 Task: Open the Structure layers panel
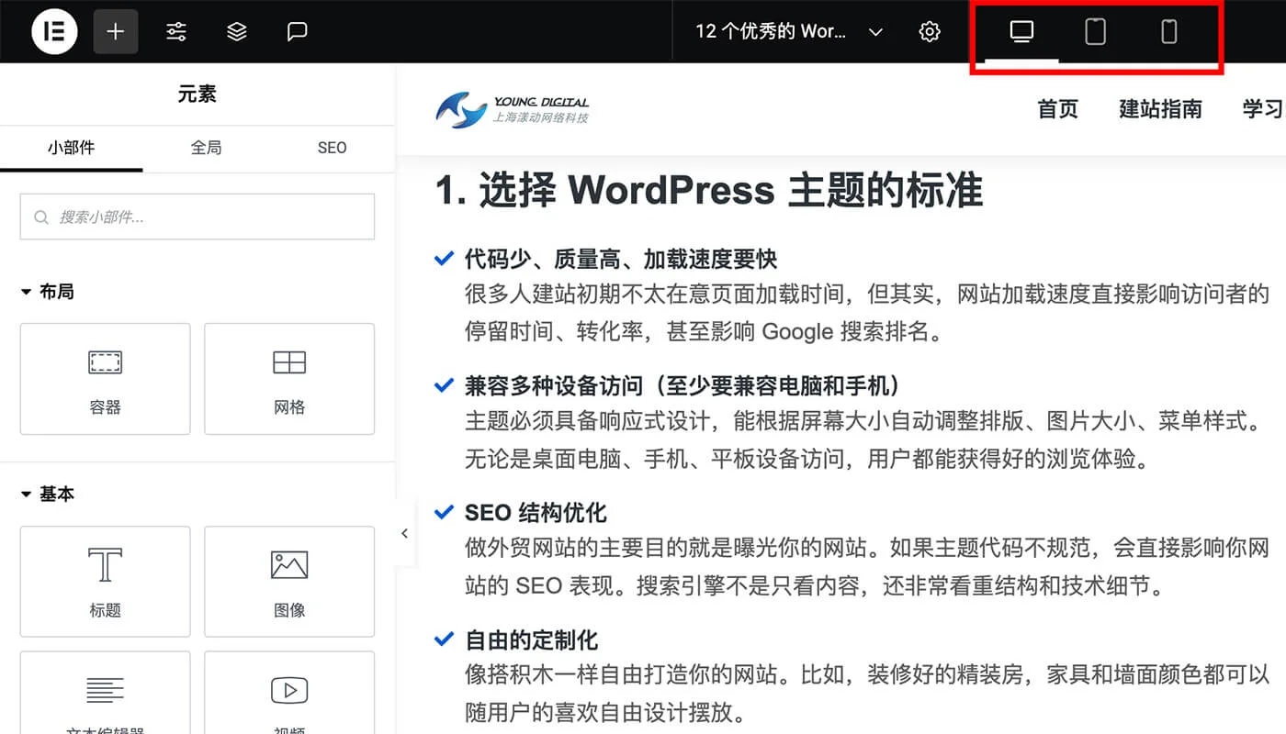[237, 32]
